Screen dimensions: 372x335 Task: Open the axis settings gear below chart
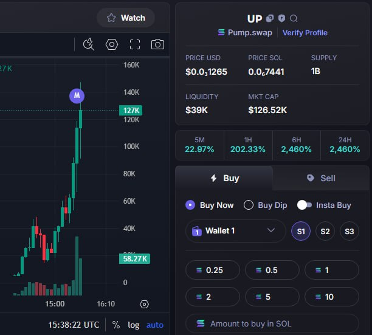coord(144,304)
